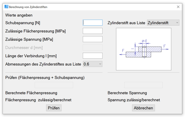
Task: Click the Zylinderstift dropdown arrow
Action: point(177,23)
